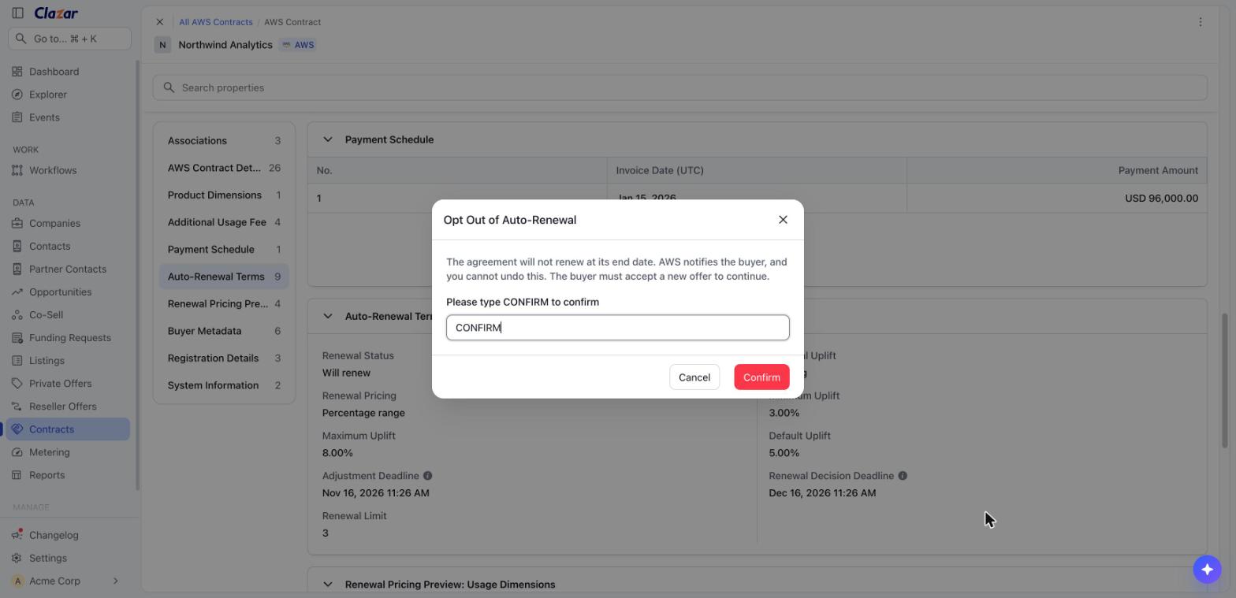Click the Funding Requests icon

click(17, 337)
